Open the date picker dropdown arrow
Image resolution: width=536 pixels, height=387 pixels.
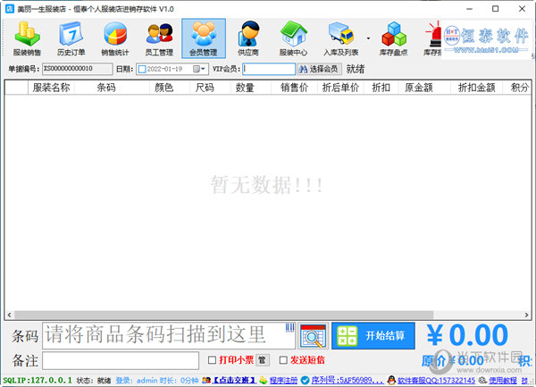(203, 69)
